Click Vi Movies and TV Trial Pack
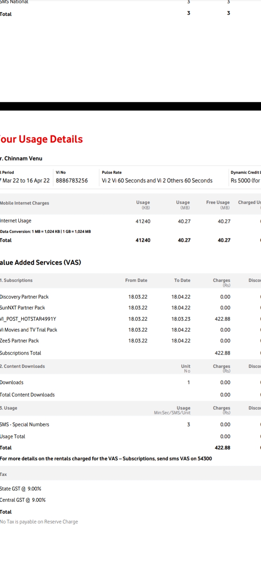261x580 pixels. tap(29, 330)
